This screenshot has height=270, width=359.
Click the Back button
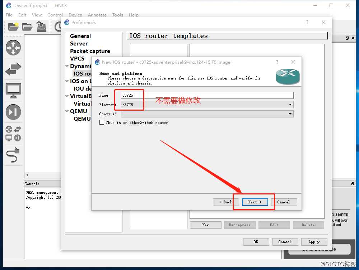point(226,202)
